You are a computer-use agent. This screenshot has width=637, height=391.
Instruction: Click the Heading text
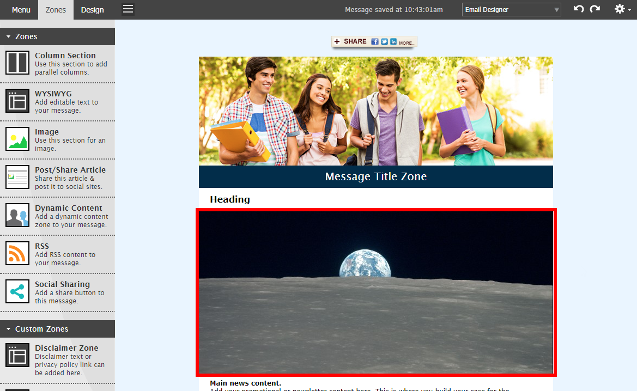(230, 199)
